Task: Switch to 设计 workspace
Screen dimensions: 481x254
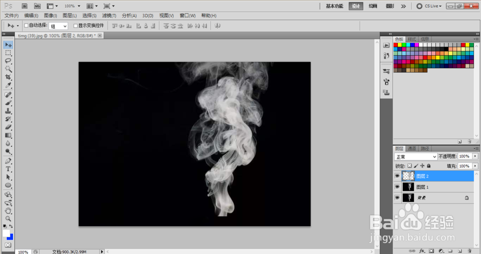Action: point(356,6)
